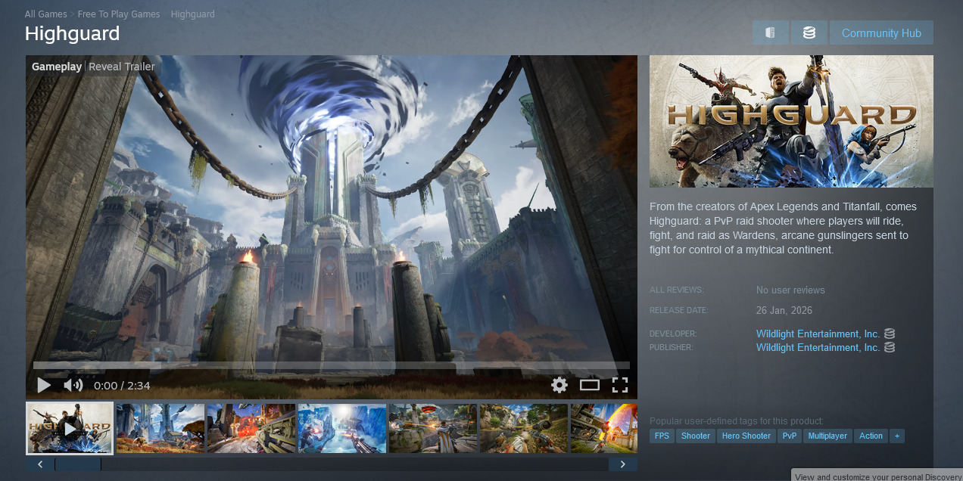Select the blue icy screenshot thumbnail

coord(342,428)
